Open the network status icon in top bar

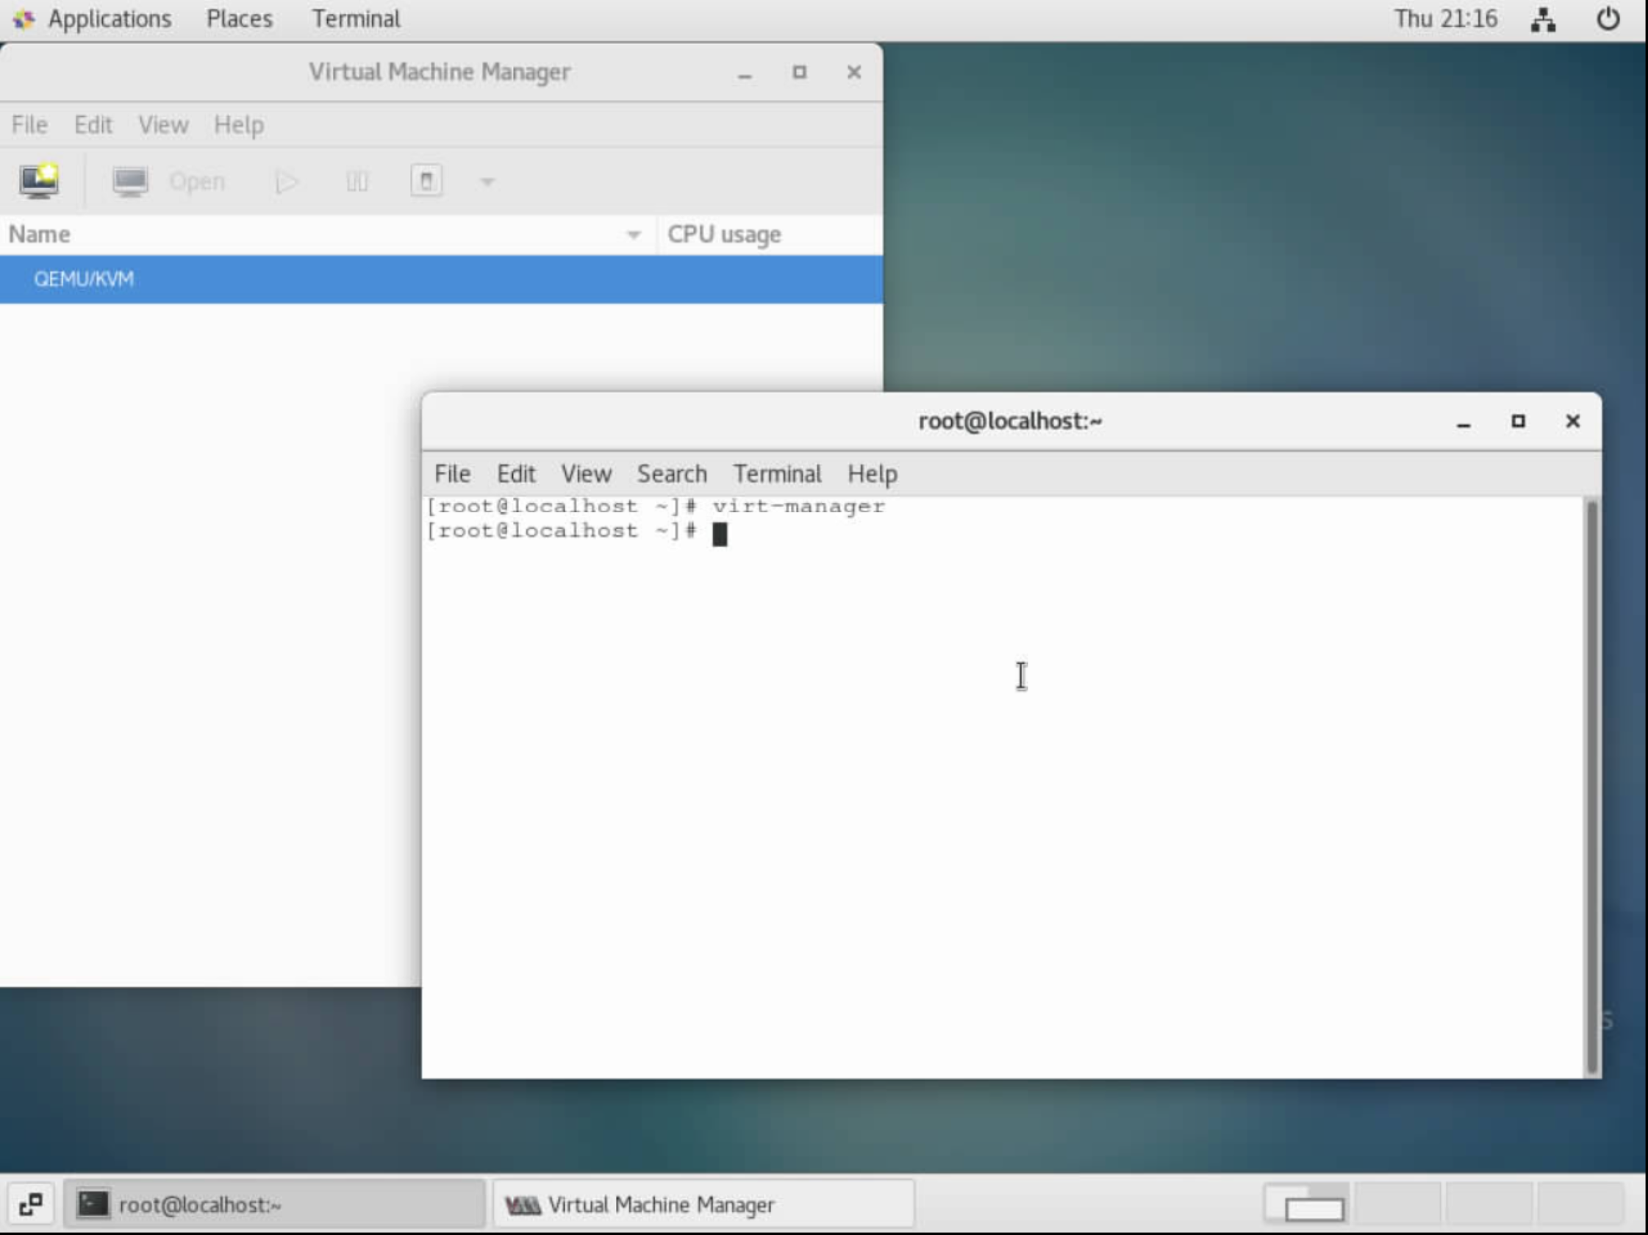tap(1543, 19)
